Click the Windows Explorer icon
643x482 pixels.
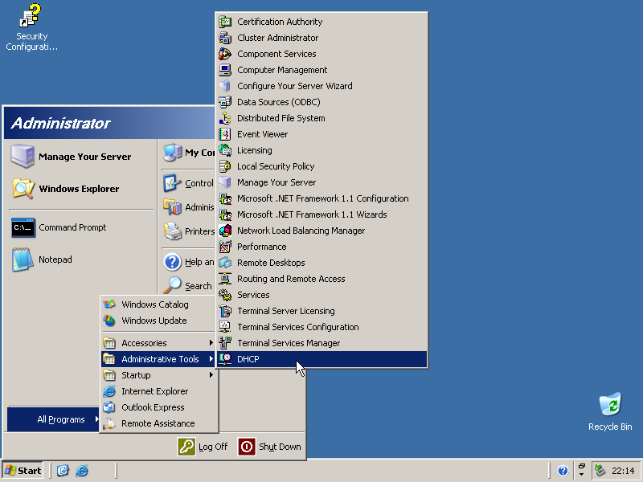pos(23,189)
